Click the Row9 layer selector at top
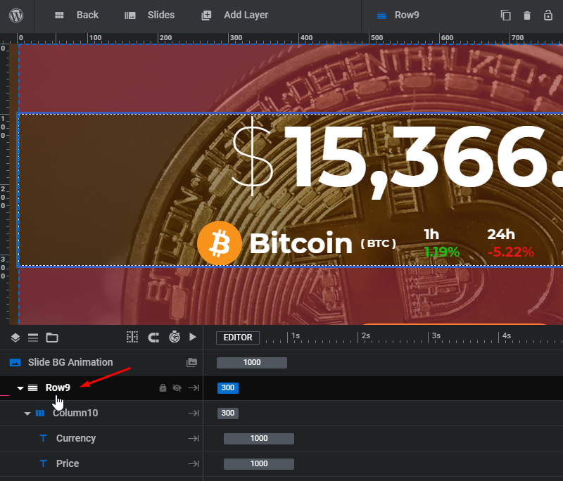 (x=398, y=15)
